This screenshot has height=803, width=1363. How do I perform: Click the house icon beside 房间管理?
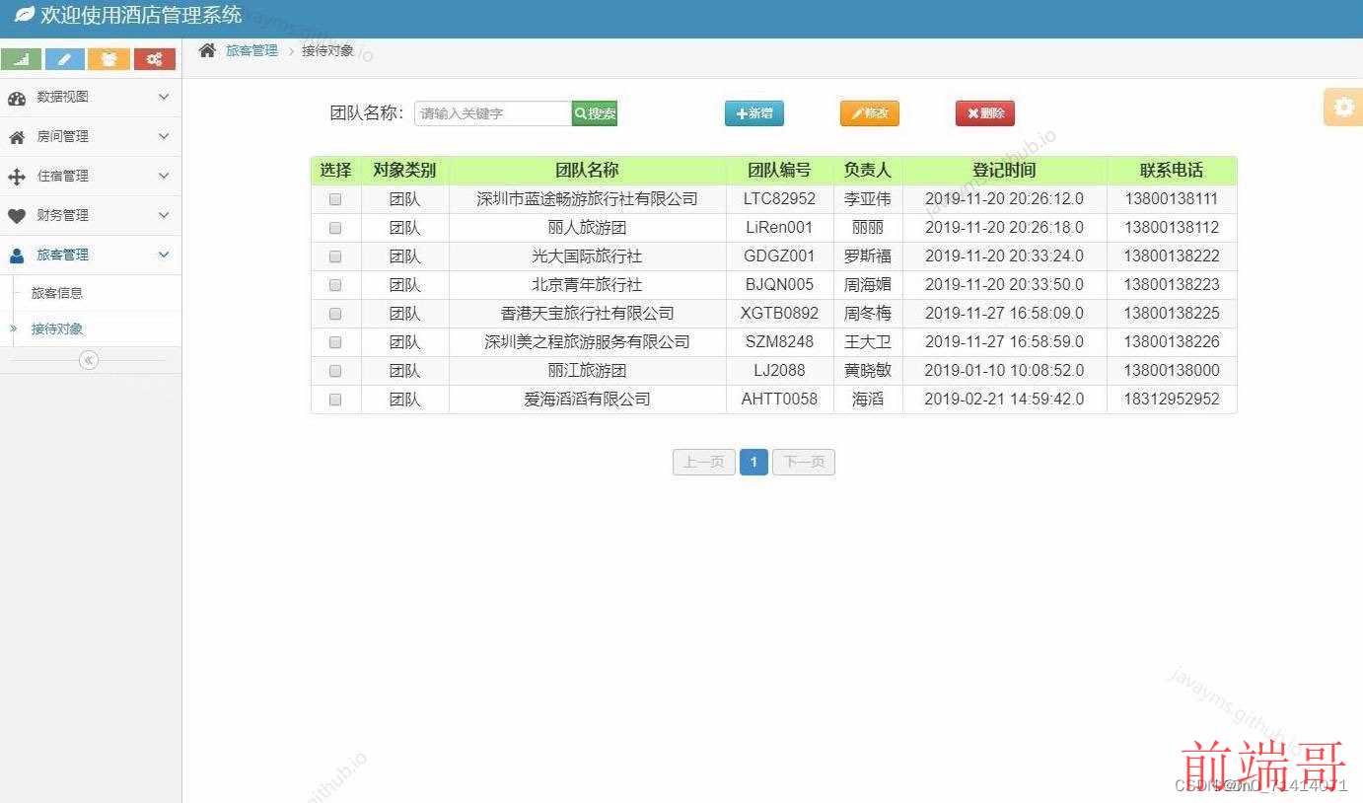pyautogui.click(x=17, y=137)
